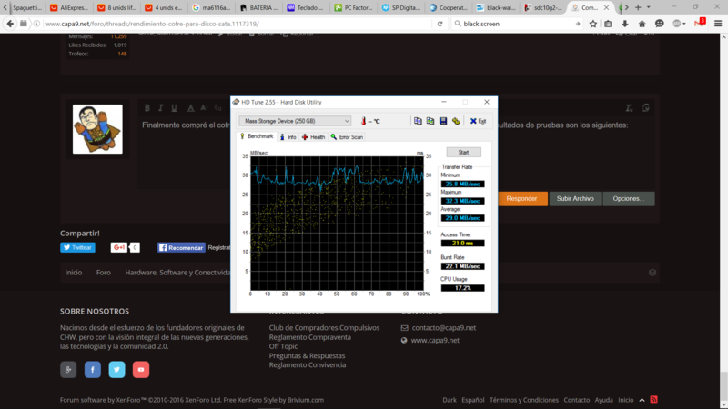Click the Hardware, Software y Conectividad breadcrumb
The width and height of the screenshot is (728, 409).
[177, 272]
